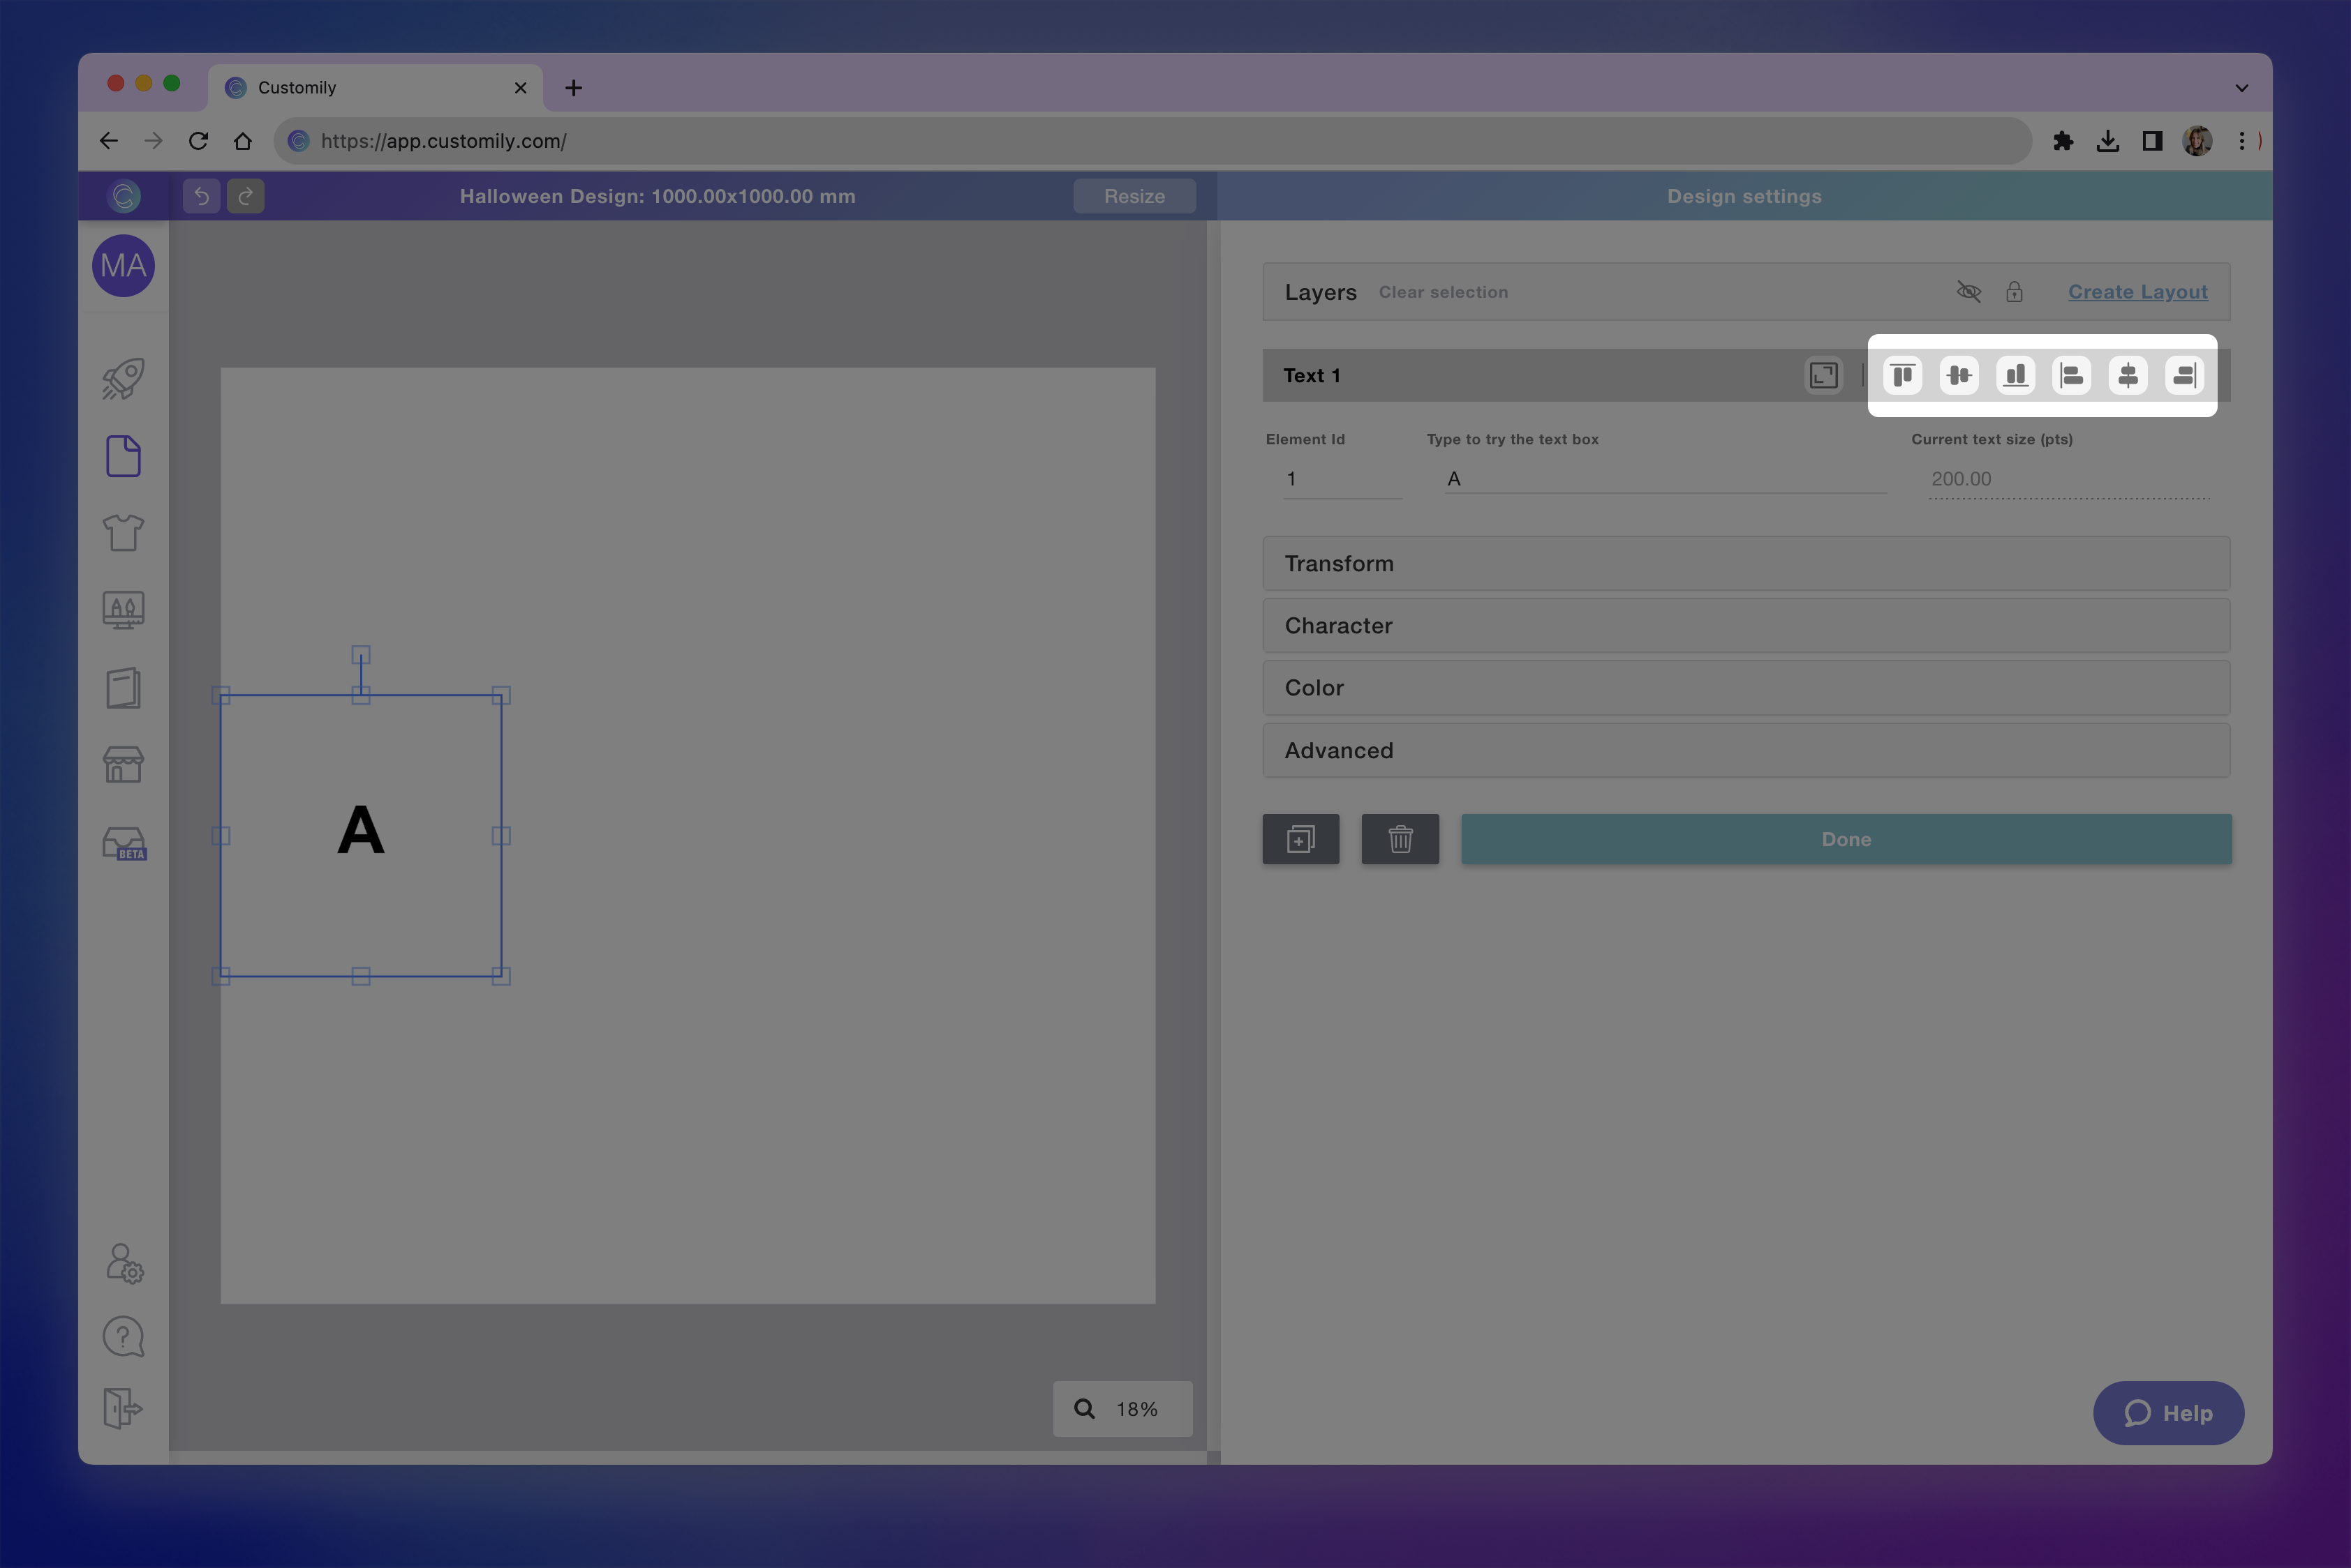2351x1568 pixels.
Task: Click the fit-to-canvas expand icon
Action: [1823, 375]
